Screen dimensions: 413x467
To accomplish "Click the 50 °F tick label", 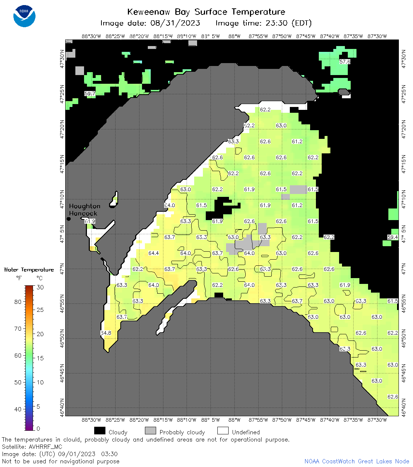I will [x=18, y=382].
